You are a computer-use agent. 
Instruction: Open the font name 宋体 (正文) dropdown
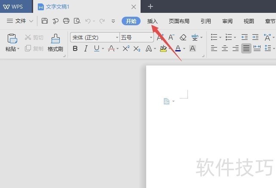pyautogui.click(x=117, y=38)
